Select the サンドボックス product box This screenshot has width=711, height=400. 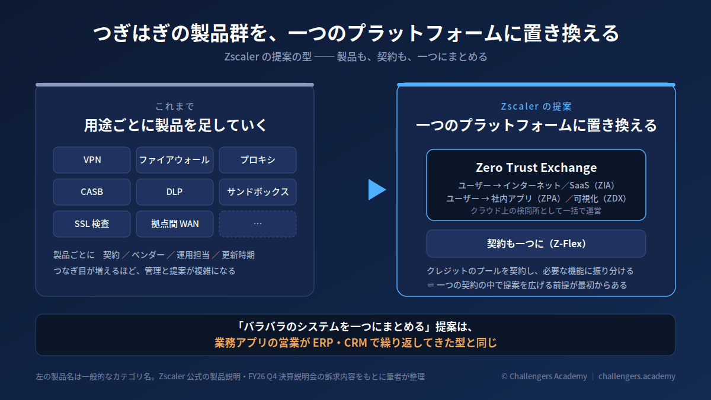coord(258,192)
